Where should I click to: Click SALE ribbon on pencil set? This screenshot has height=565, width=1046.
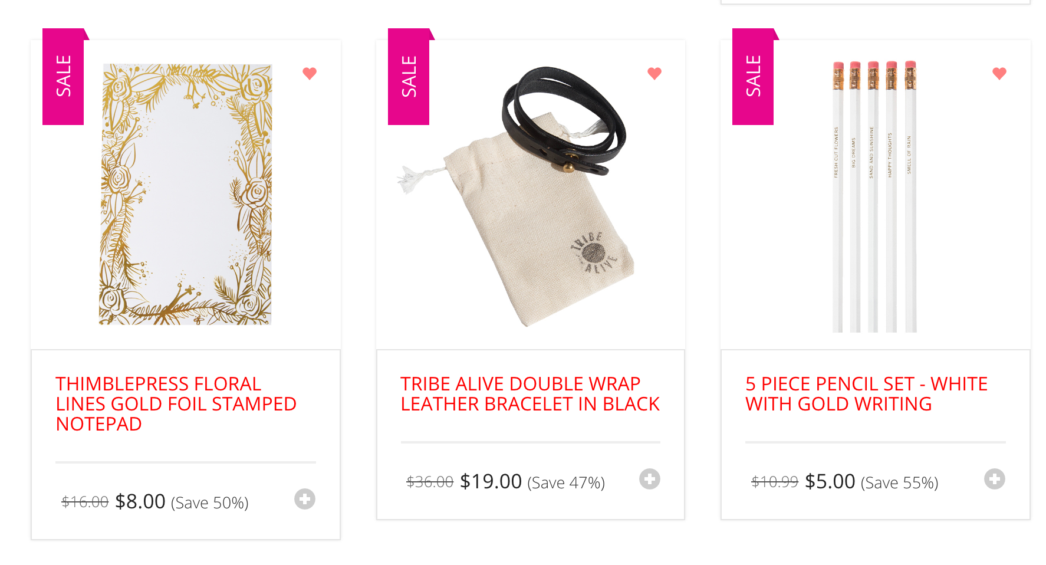pos(753,77)
